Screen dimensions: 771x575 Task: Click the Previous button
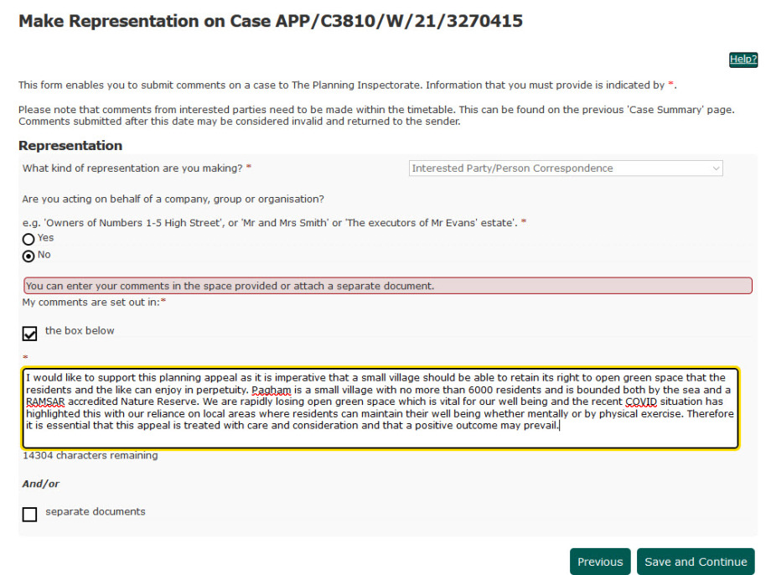pyautogui.click(x=600, y=562)
